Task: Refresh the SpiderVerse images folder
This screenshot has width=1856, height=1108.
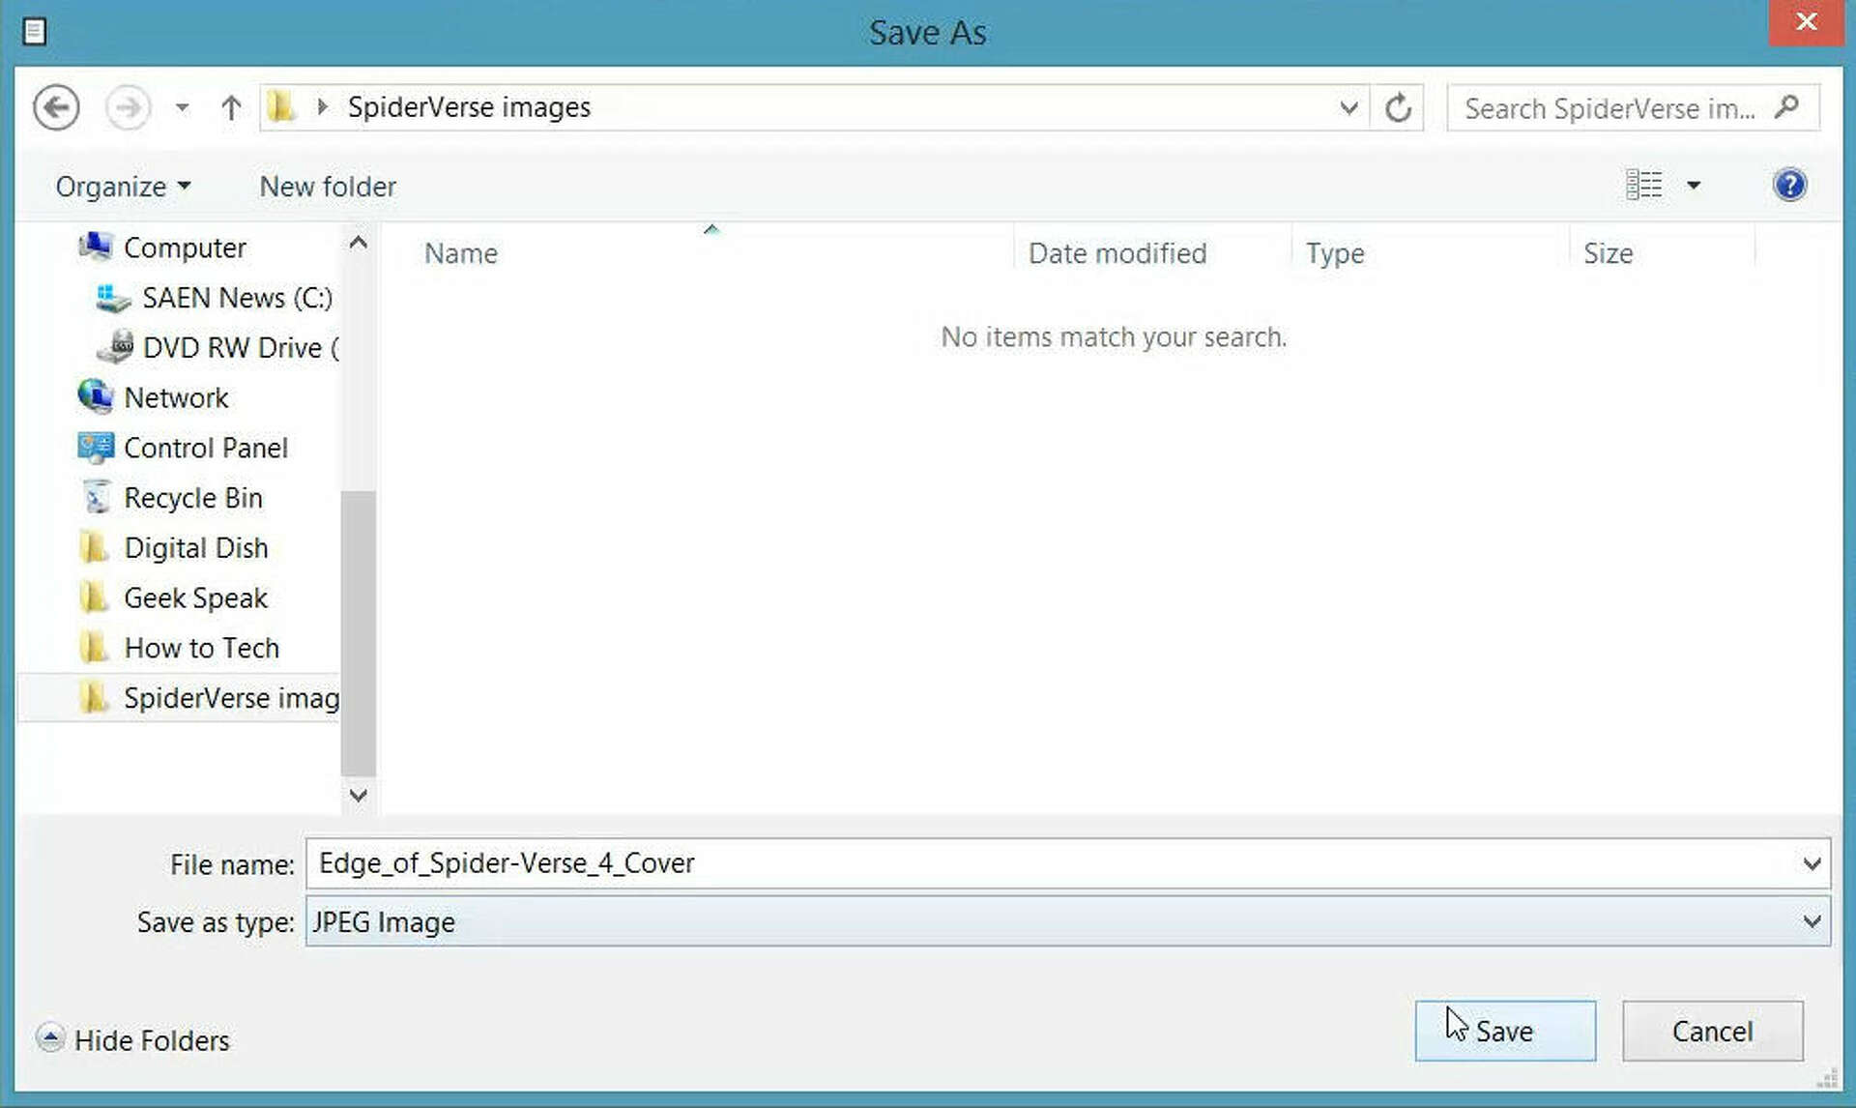Action: click(x=1398, y=107)
